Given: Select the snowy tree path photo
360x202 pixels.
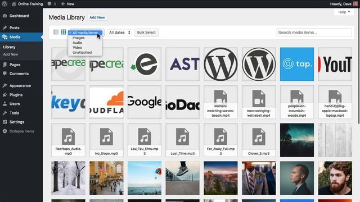Looking at the screenshot, I should point(68,178).
